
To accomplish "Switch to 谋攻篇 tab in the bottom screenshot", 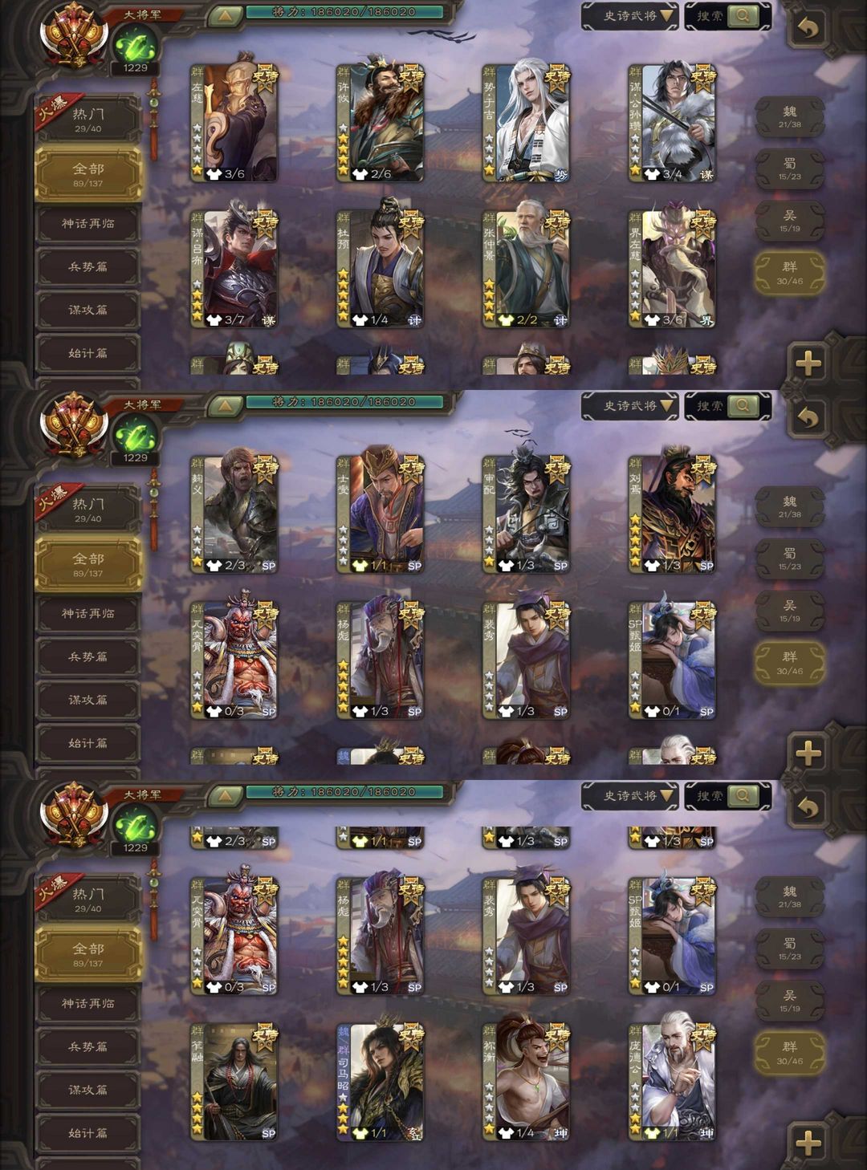I will click(88, 1090).
